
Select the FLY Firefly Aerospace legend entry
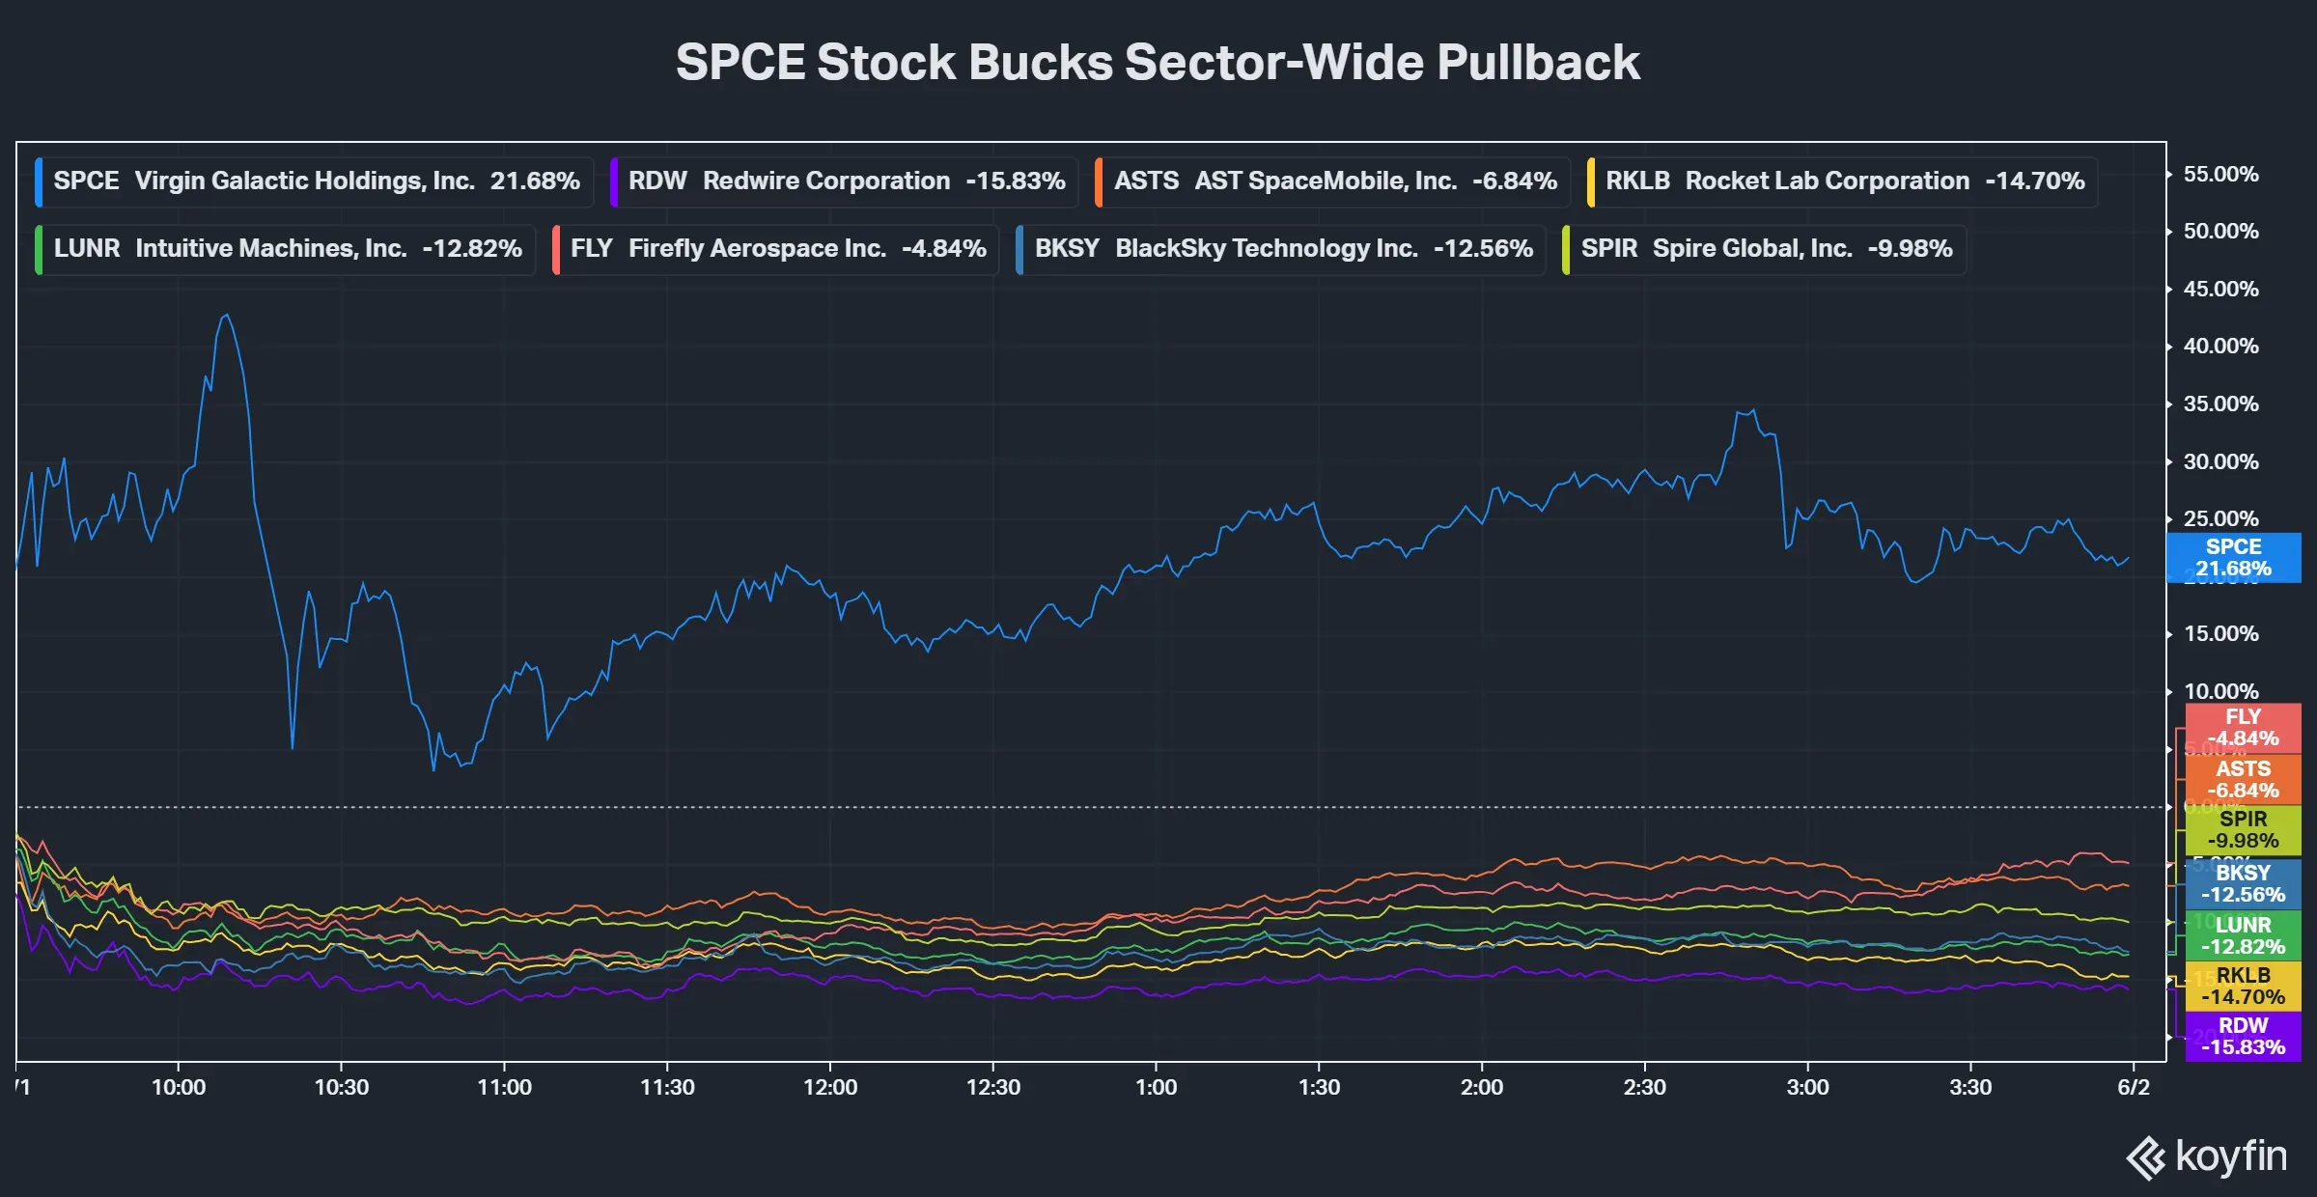(775, 249)
